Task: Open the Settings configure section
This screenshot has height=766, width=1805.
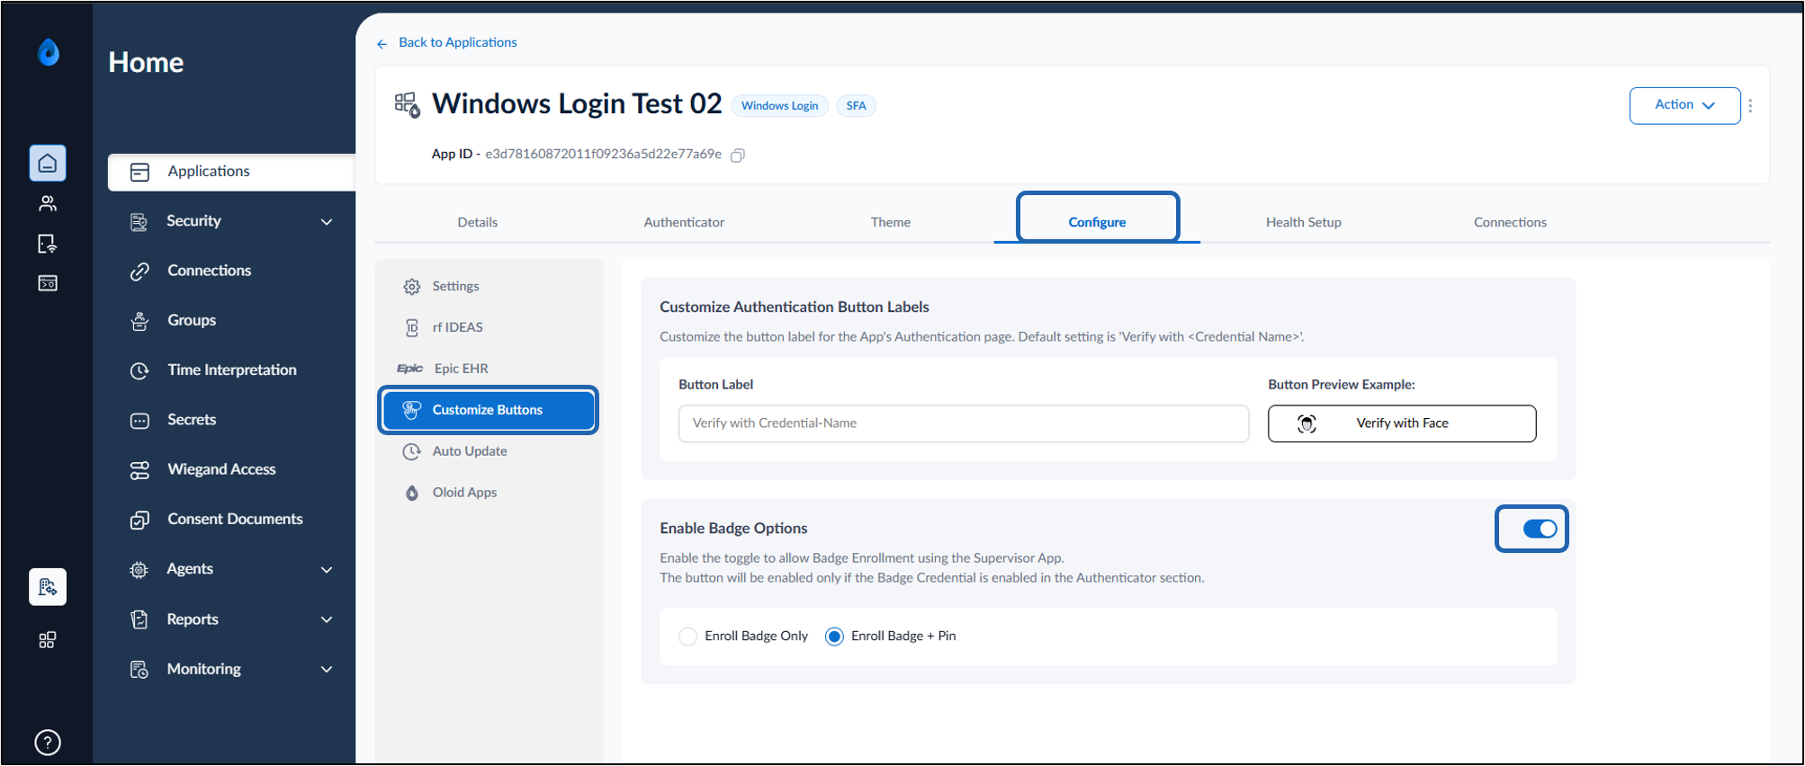Action: coord(489,286)
